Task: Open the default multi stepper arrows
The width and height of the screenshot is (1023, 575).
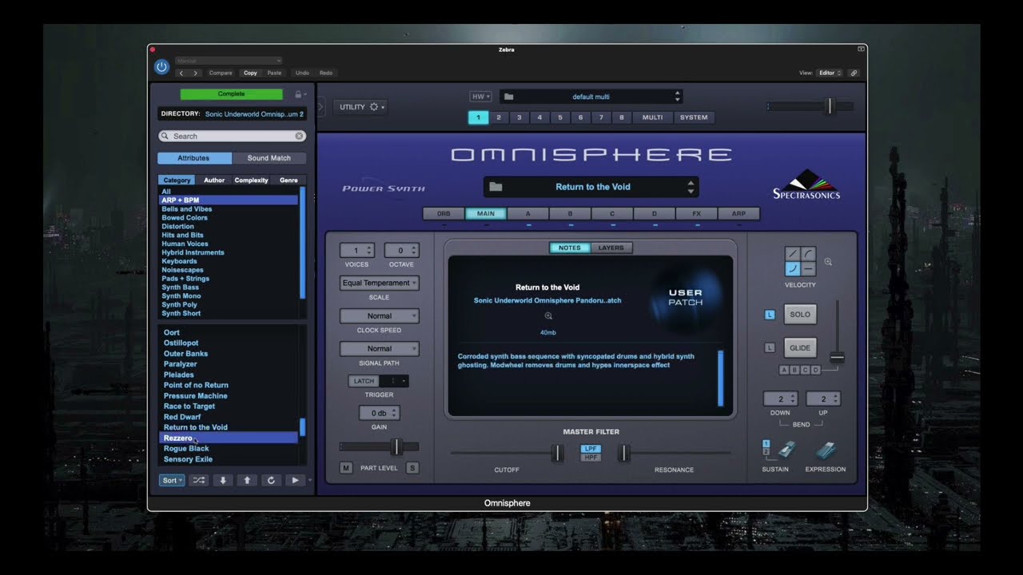Action: tap(678, 97)
